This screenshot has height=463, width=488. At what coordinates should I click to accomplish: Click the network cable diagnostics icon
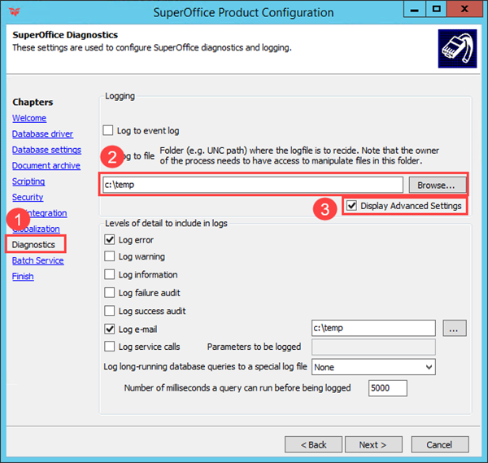point(457,49)
